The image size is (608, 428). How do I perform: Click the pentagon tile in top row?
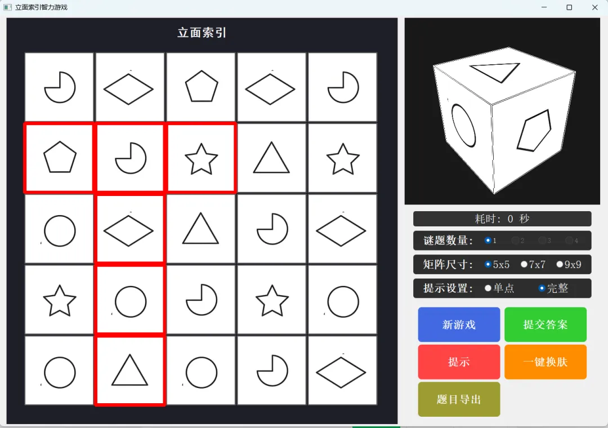201,87
